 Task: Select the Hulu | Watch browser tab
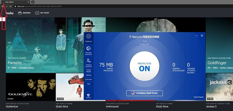pos(16,2)
